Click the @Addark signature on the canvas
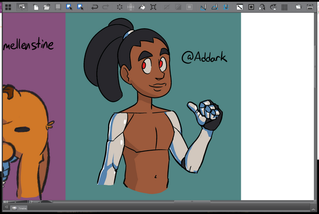319x214 pixels. (x=204, y=57)
